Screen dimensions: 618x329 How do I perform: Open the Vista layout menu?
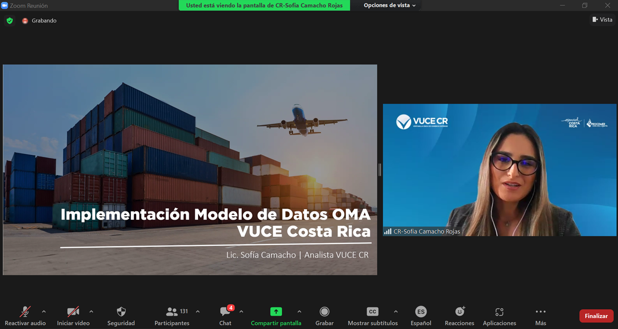[x=603, y=20]
